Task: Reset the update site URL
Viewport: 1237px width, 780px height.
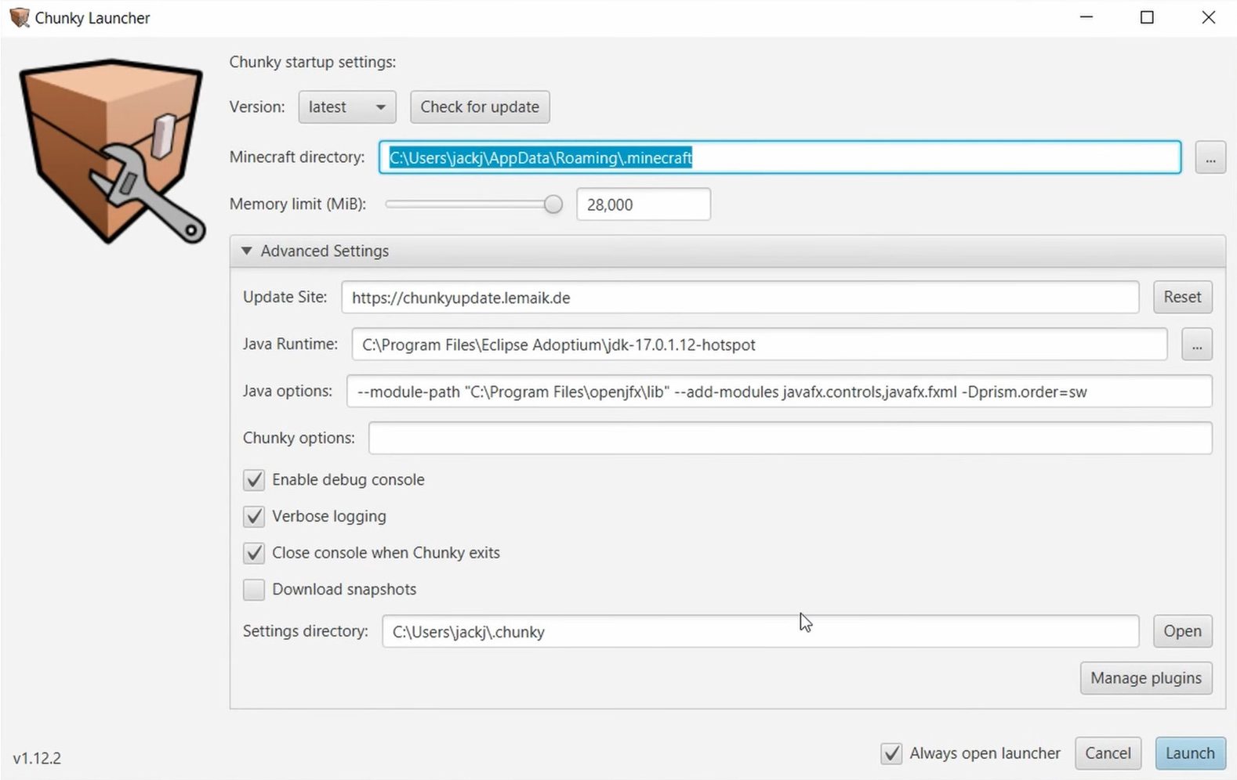Action: pyautogui.click(x=1182, y=297)
